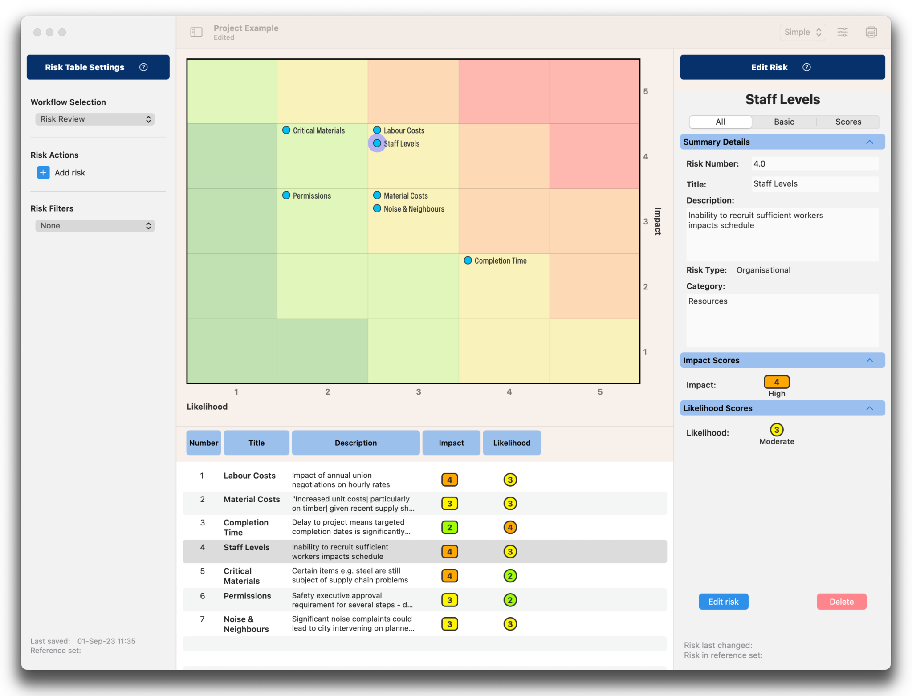Switch to the Basic tab

point(784,122)
